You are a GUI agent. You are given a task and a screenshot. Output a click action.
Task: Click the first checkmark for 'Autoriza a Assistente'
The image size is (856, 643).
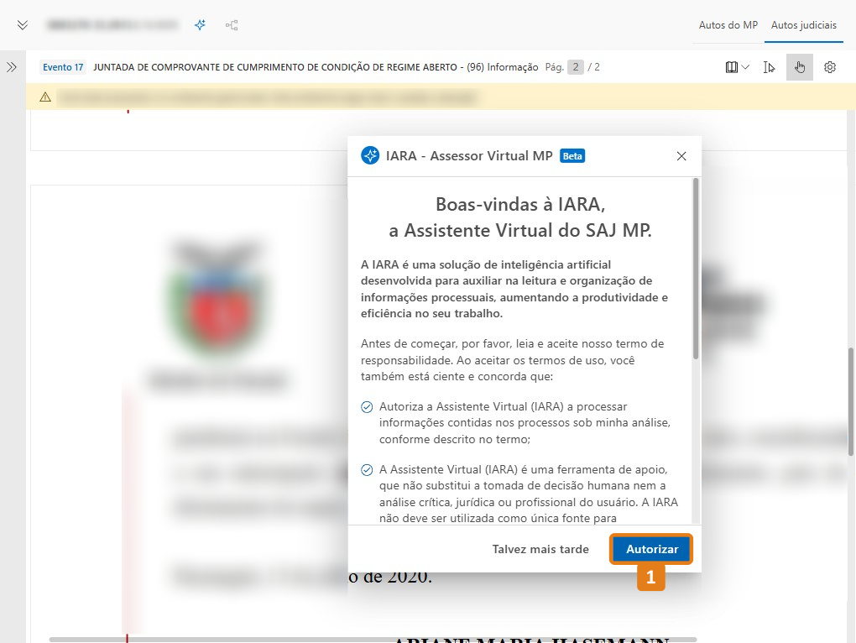367,407
